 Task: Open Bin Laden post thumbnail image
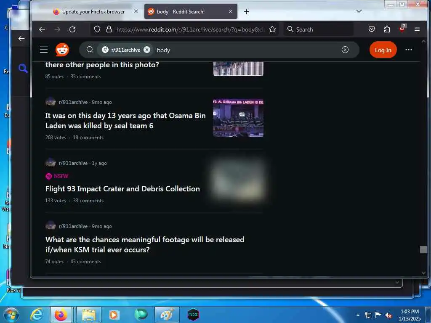[238, 118]
